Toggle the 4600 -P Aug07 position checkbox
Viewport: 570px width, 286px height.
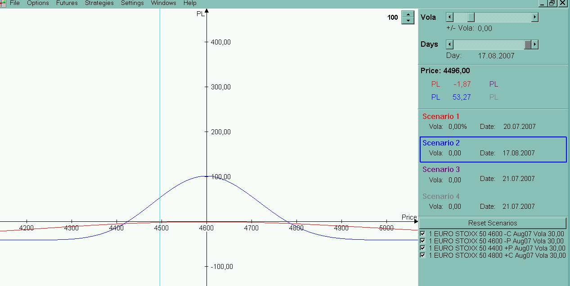pyautogui.click(x=422, y=241)
